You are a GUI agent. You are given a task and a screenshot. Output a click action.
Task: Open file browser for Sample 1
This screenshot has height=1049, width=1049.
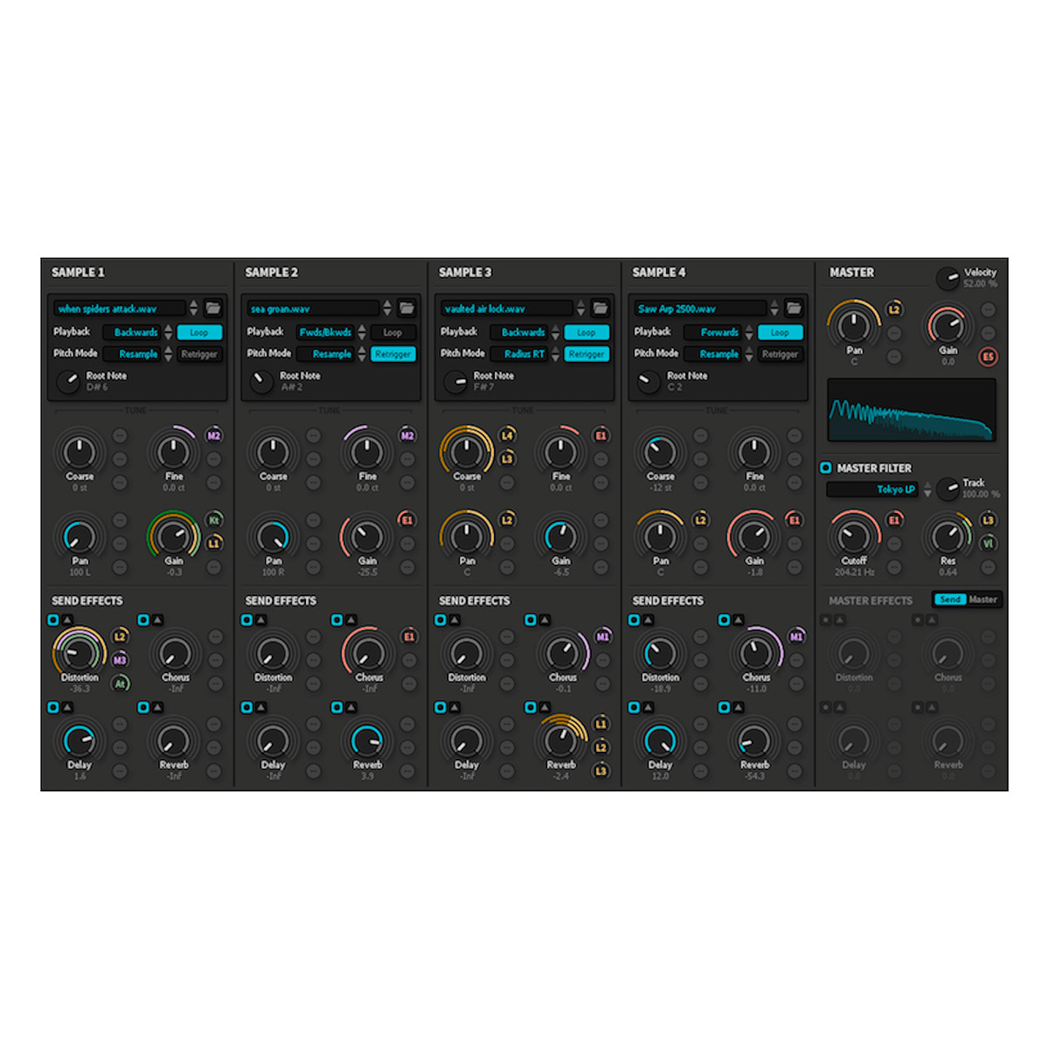[212, 309]
